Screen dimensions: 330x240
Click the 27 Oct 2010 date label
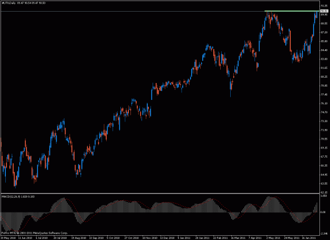point(132,238)
